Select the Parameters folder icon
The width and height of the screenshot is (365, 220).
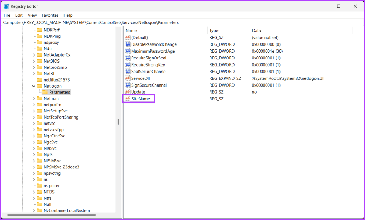(x=45, y=92)
